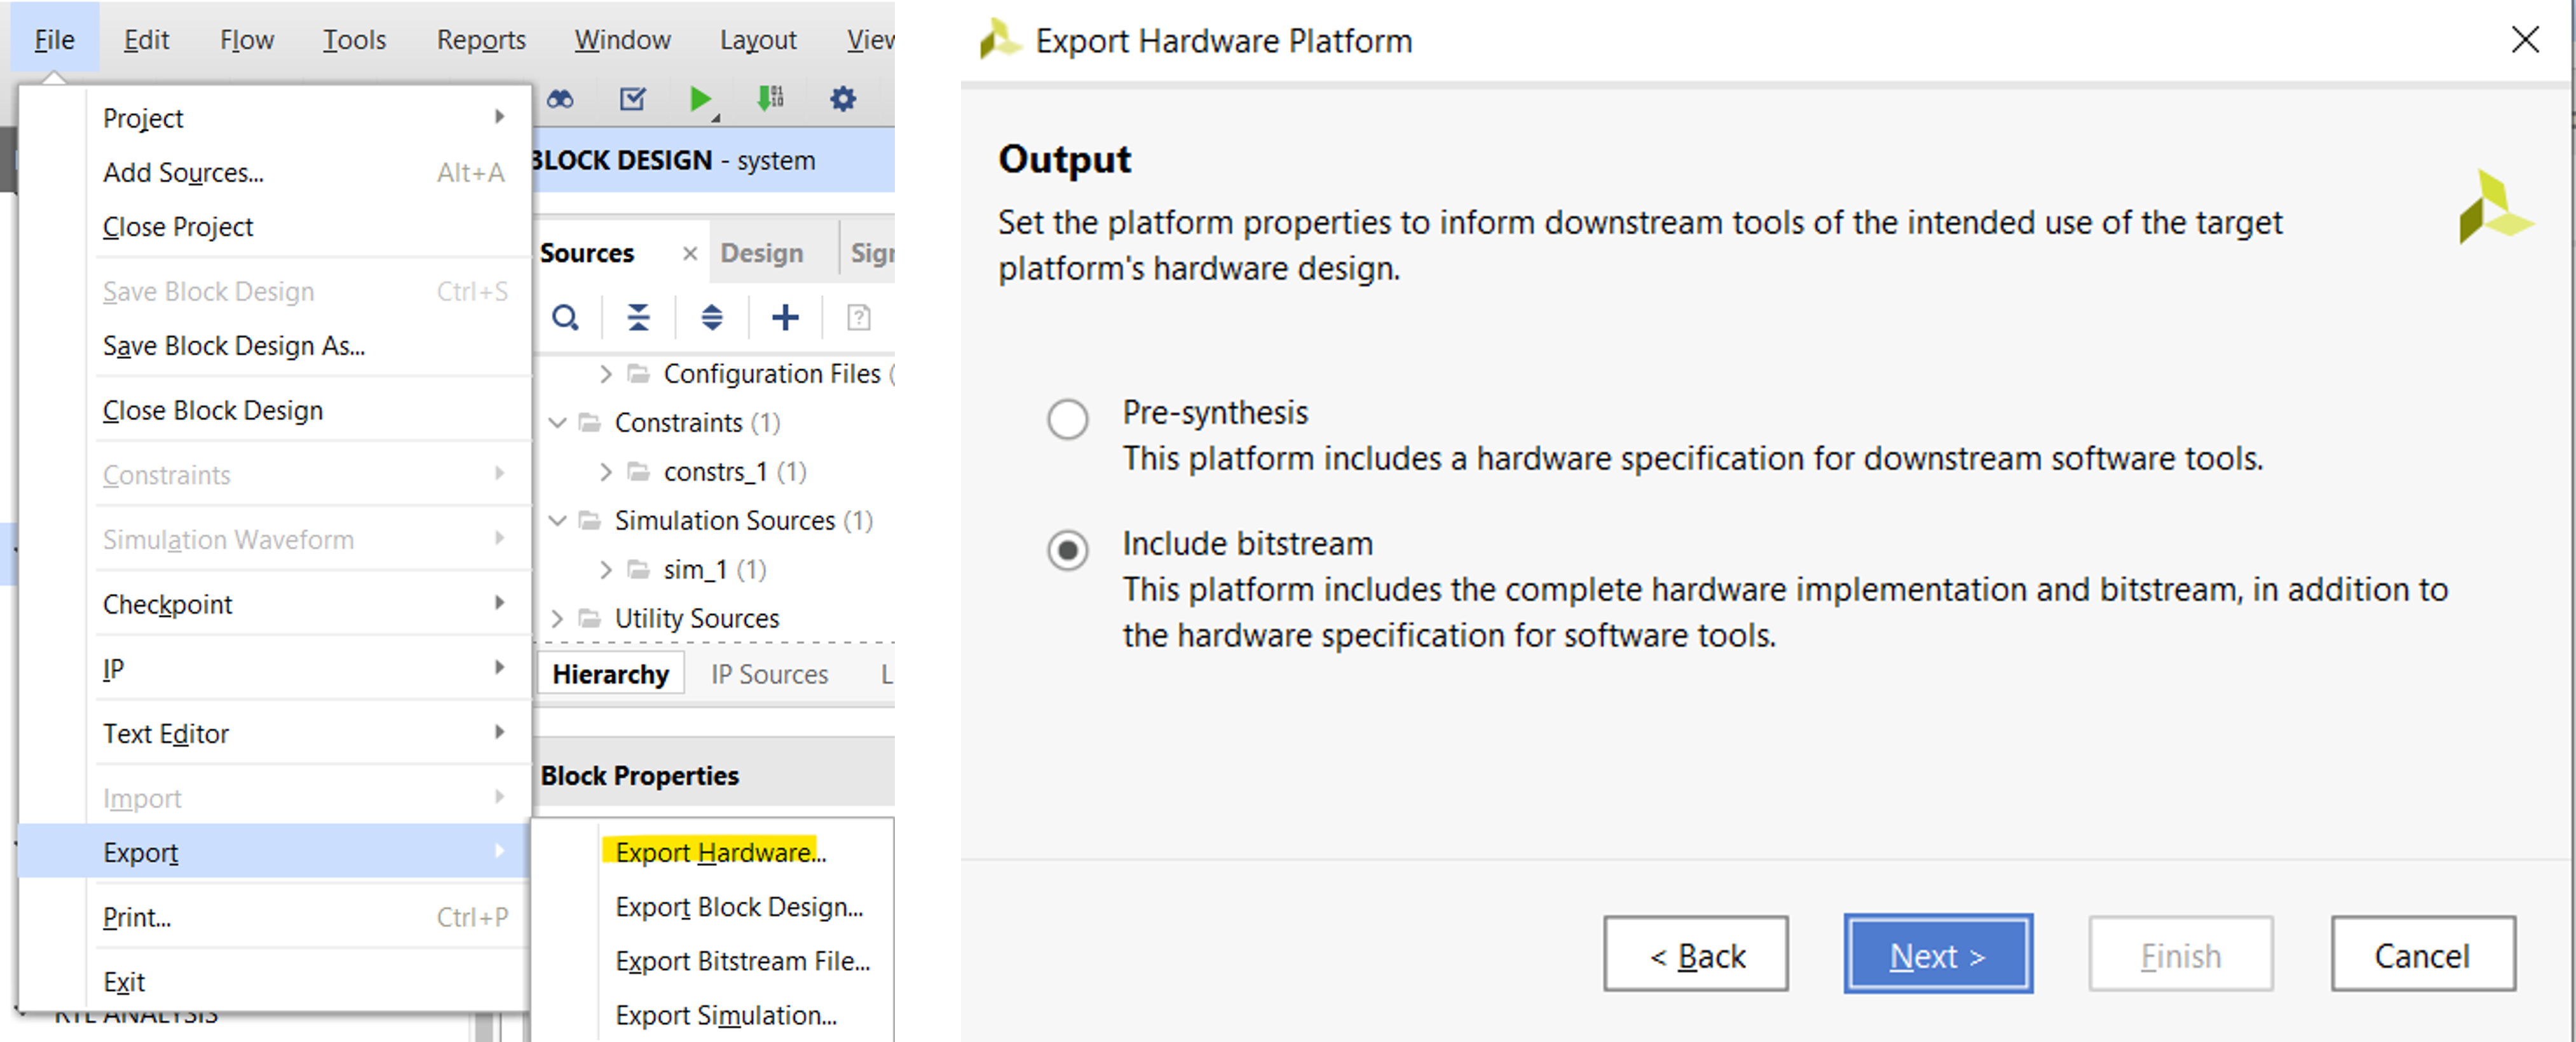Click the green Run play icon
Image resolution: width=2576 pixels, height=1042 pixels.
[700, 99]
